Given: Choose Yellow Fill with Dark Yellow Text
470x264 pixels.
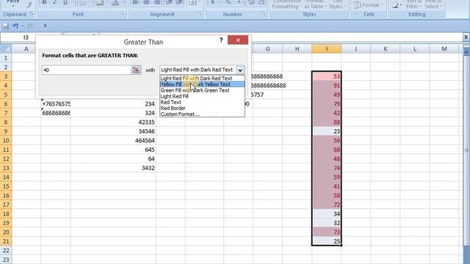Looking at the screenshot, I should (x=203, y=84).
